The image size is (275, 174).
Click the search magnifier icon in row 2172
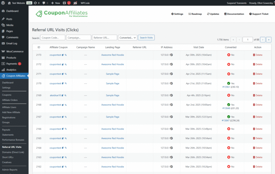(66, 64)
